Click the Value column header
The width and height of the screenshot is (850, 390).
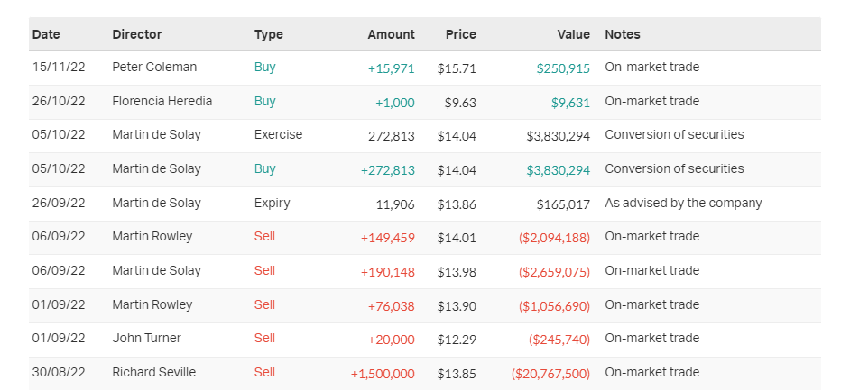573,34
